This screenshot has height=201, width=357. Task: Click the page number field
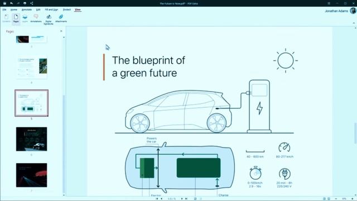click(172, 199)
